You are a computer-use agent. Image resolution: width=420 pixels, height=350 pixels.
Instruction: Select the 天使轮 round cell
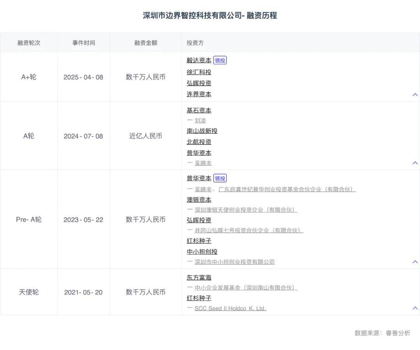(29, 292)
